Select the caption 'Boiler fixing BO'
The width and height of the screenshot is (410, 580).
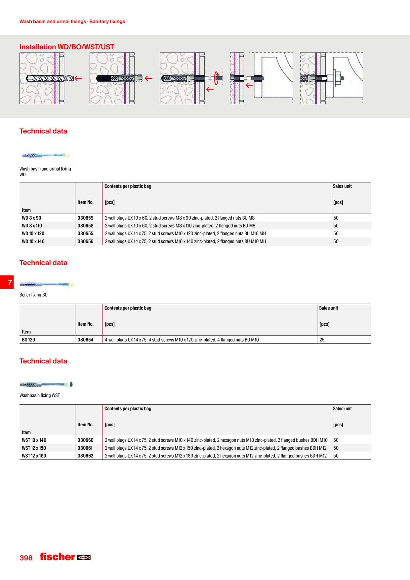point(33,295)
